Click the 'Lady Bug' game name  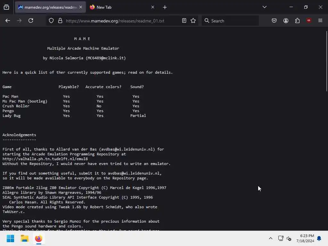[x=12, y=116]
